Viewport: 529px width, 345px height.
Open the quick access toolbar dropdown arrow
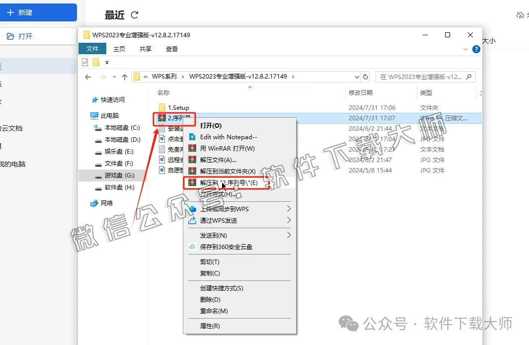107,63
